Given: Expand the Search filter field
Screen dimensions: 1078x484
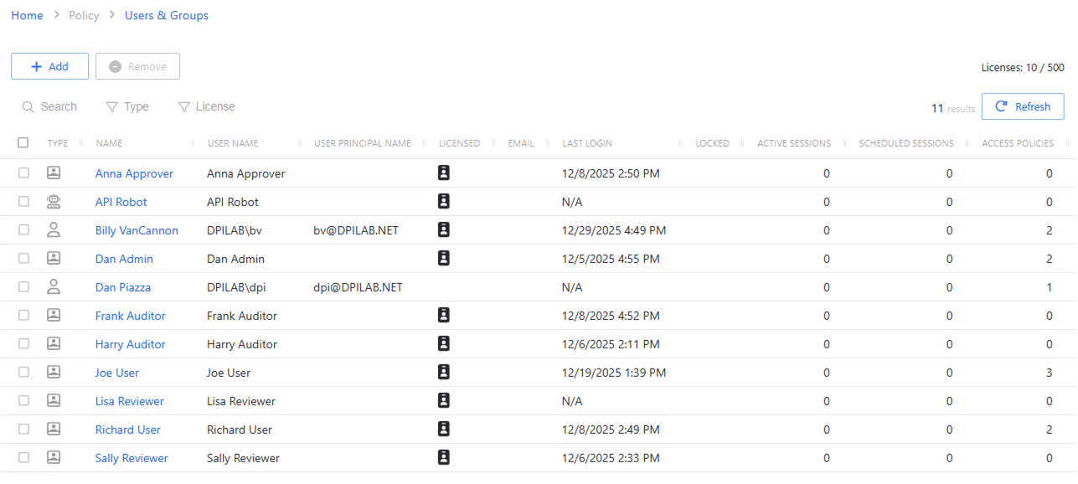Looking at the screenshot, I should point(50,106).
